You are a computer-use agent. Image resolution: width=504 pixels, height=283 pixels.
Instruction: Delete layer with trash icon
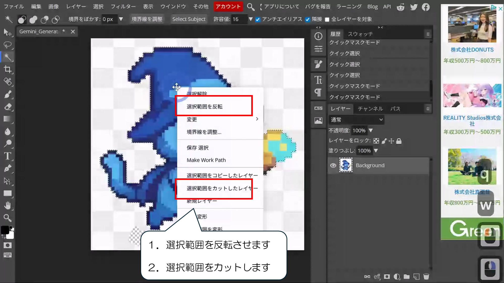click(426, 277)
